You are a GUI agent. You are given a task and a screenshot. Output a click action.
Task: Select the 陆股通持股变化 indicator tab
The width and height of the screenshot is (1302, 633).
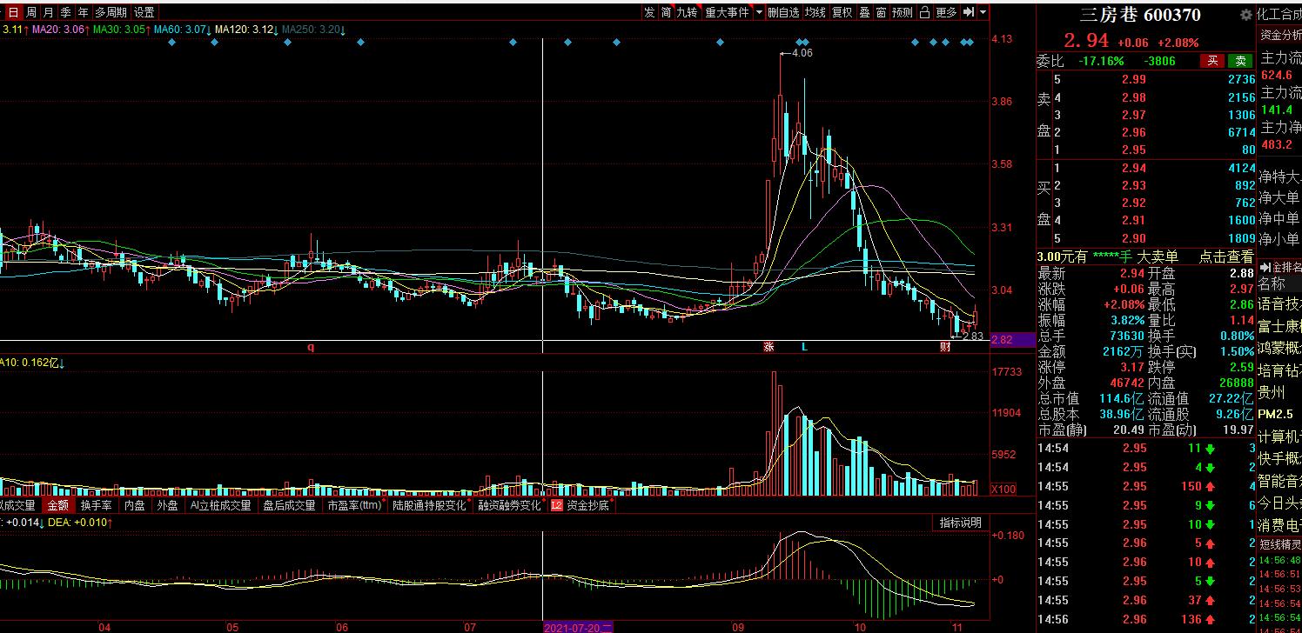pyautogui.click(x=429, y=505)
